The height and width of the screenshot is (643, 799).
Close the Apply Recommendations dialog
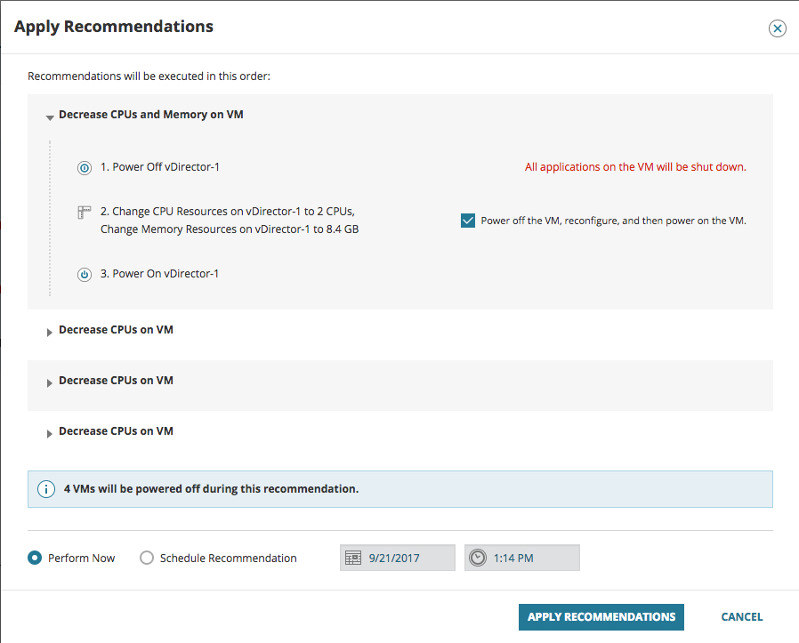click(x=778, y=28)
